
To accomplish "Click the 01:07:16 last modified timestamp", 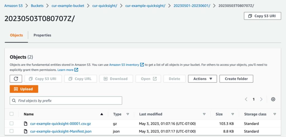I will click(167, 124).
